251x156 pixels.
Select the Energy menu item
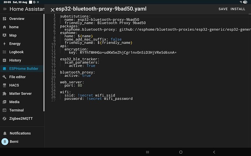21,44
